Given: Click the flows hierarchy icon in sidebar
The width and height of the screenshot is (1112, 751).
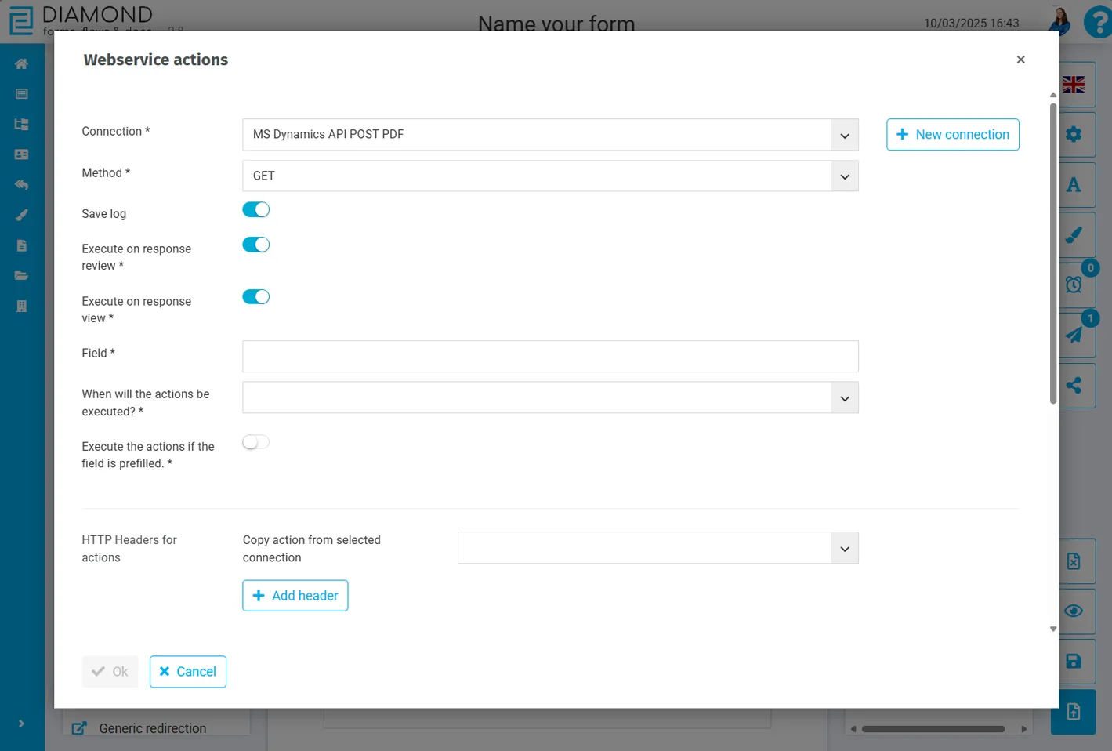Looking at the screenshot, I should click(21, 124).
